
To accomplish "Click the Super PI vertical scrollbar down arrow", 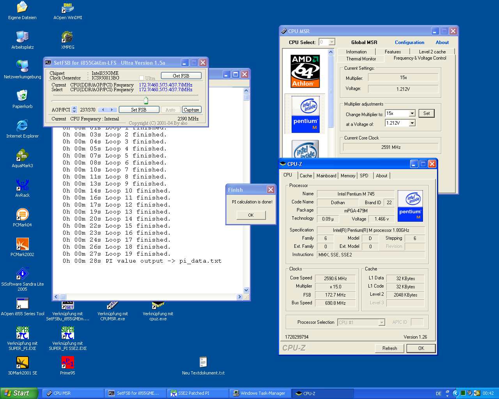I will [x=246, y=290].
